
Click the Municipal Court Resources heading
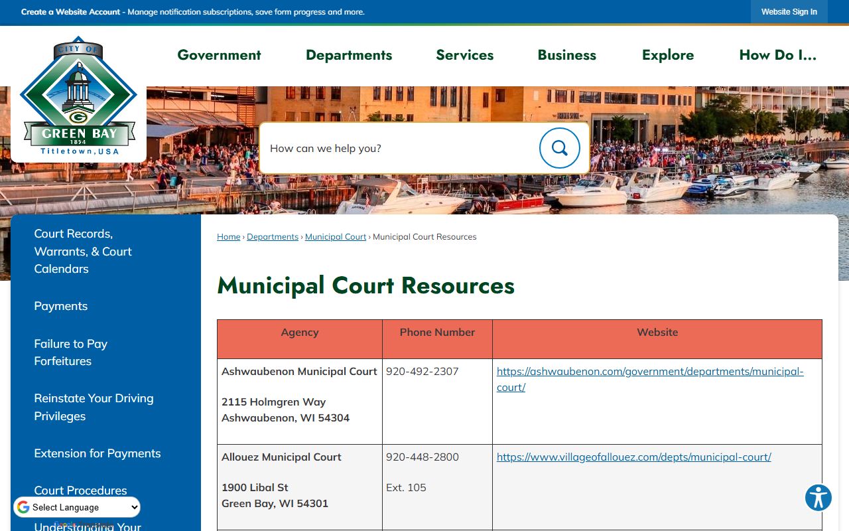click(365, 285)
